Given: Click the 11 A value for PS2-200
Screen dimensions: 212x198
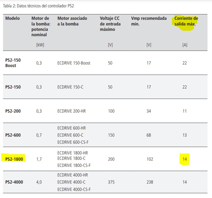Looking at the screenshot, I should (185, 111).
